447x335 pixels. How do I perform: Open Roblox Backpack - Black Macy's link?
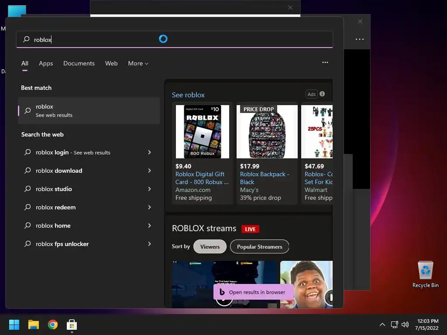point(265,178)
